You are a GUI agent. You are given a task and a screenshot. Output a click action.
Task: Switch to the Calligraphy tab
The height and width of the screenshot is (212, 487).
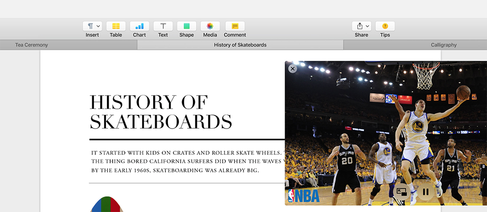(x=415, y=45)
